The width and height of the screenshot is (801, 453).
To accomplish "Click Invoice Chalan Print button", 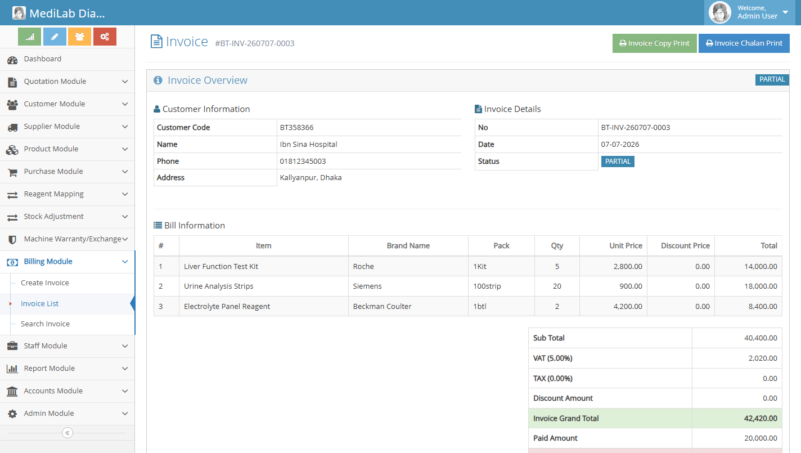I will pyautogui.click(x=744, y=43).
